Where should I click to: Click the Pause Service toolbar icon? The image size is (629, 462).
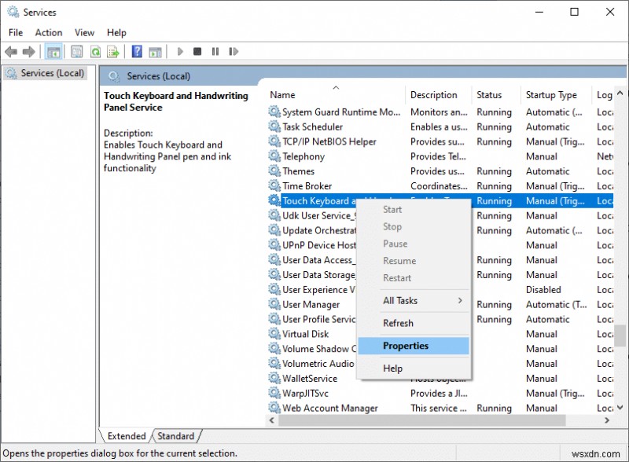tap(215, 52)
